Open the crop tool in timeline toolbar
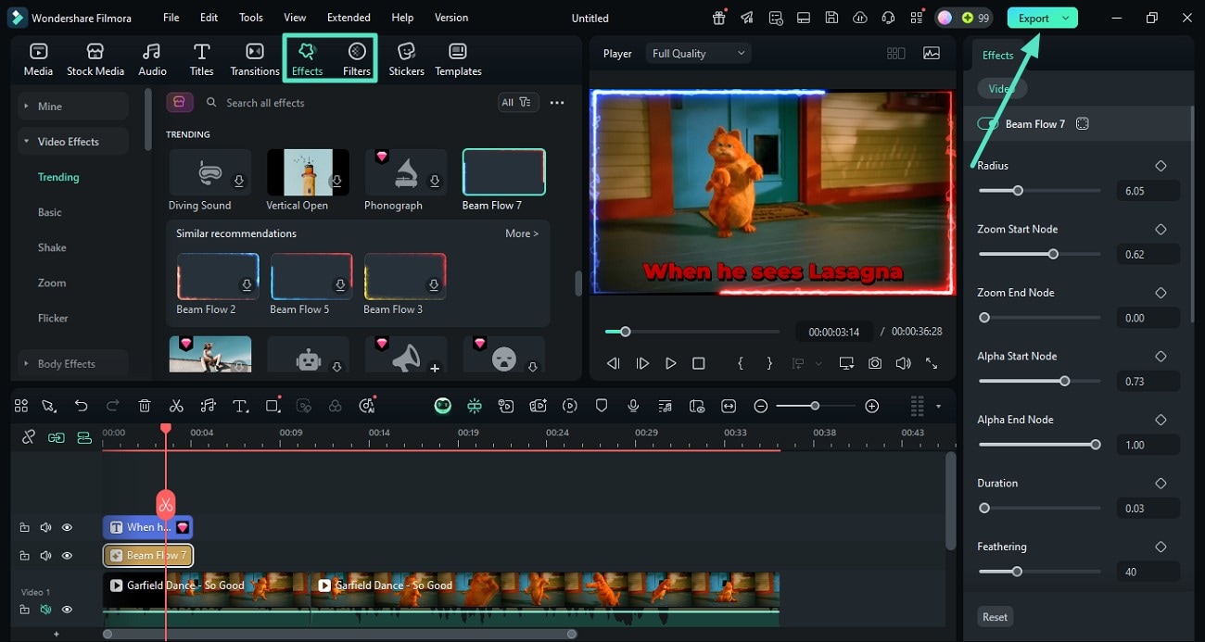This screenshot has width=1205, height=642. pyautogui.click(x=273, y=406)
